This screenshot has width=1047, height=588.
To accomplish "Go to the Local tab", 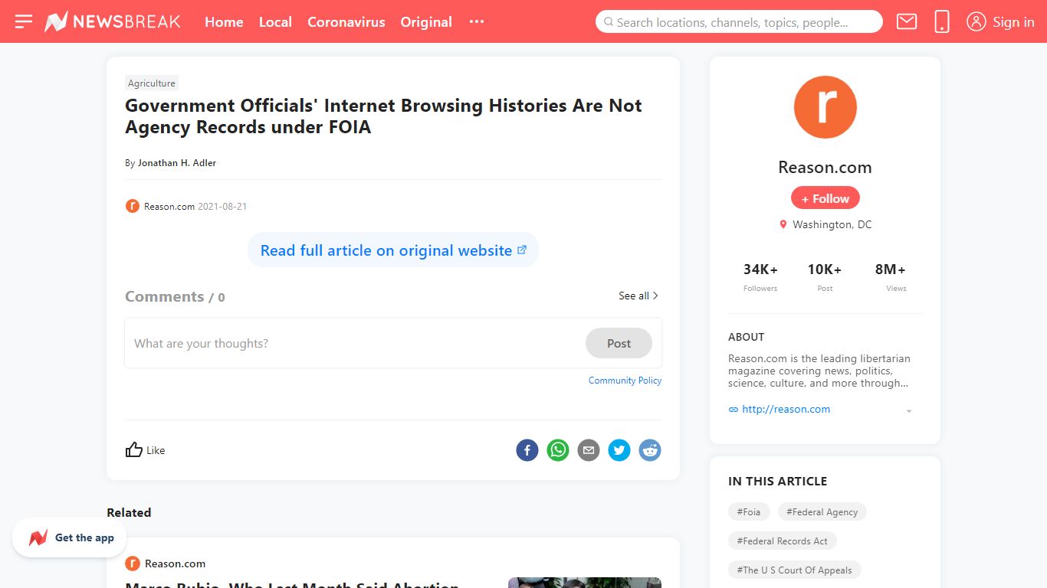I will (x=275, y=22).
